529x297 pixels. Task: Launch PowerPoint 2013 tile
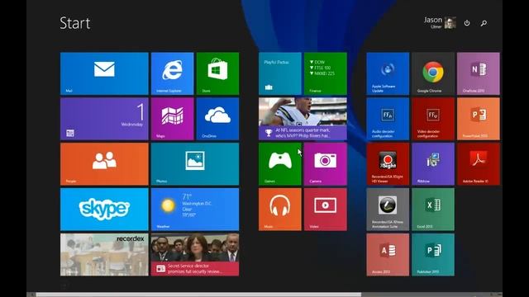[479, 119]
